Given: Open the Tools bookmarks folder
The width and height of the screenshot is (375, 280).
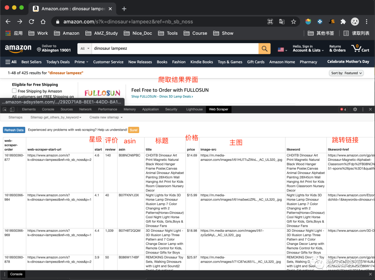Looking at the screenshot, I should 168,33.
